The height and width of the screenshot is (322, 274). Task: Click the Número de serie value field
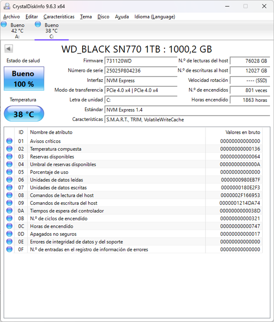coord(140,71)
